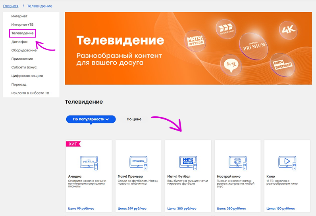The width and height of the screenshot is (316, 216).
Task: Click the ХИТ badge on the Амедиа card
Action: coord(73,144)
